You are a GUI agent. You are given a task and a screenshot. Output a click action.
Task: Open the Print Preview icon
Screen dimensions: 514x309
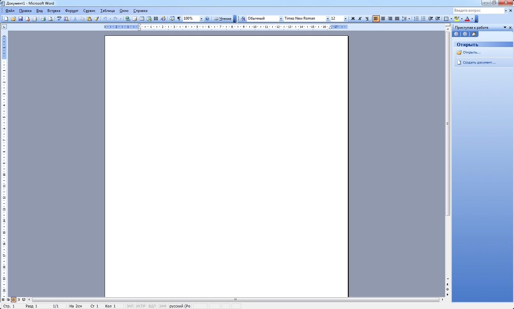51,19
